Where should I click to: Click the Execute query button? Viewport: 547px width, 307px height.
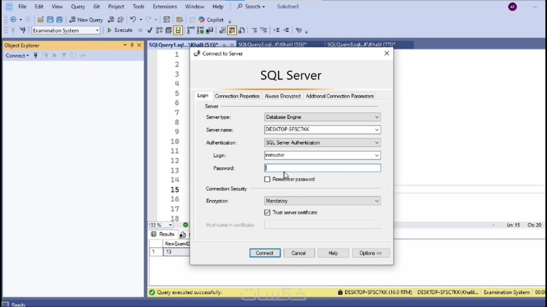tap(120, 30)
